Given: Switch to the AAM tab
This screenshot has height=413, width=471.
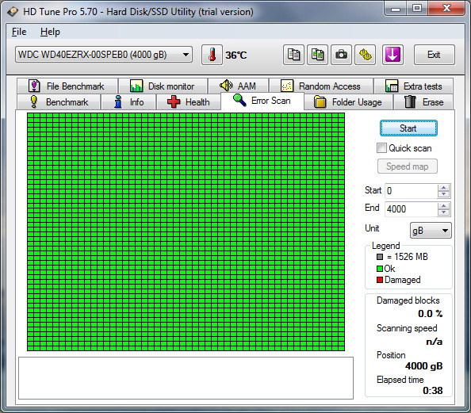Looking at the screenshot, I should [238, 86].
